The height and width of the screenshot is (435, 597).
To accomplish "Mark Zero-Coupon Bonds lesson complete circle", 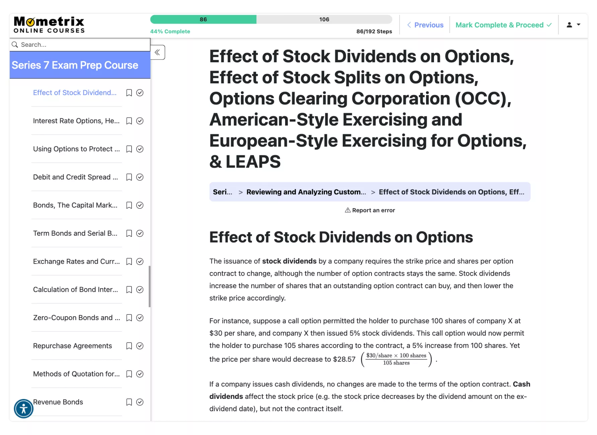I will (140, 318).
